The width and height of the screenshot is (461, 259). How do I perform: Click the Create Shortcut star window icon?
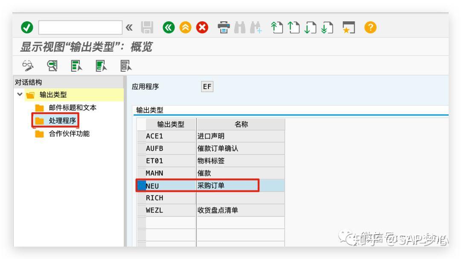(x=349, y=28)
